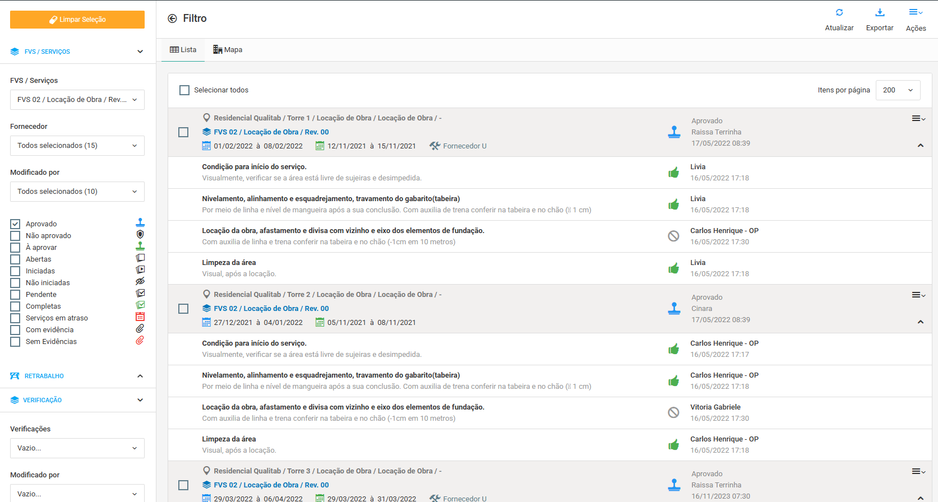Viewport: 938px width, 502px height.
Task: Check the Selecionar todos checkbox
Action: (x=184, y=90)
